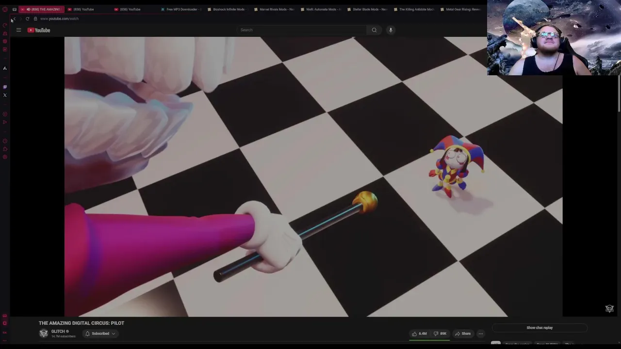Screen dimensions: 621x349
Task: Open more actions three-dot menu
Action: [x=481, y=333]
